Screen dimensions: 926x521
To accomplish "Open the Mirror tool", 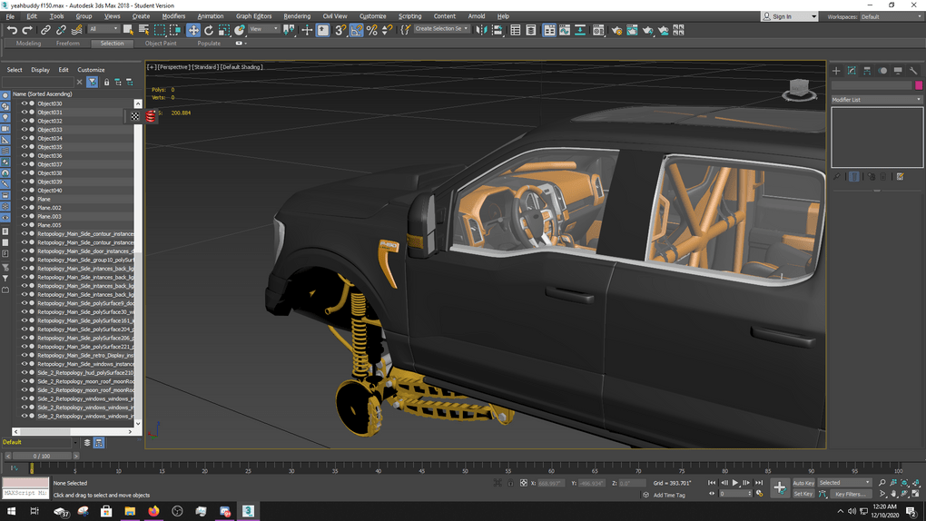I will [483, 30].
